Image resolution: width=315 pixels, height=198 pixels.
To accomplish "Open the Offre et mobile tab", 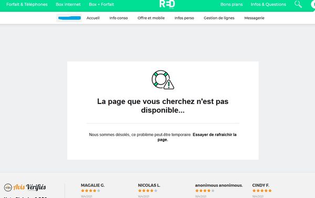I will (151, 18).
